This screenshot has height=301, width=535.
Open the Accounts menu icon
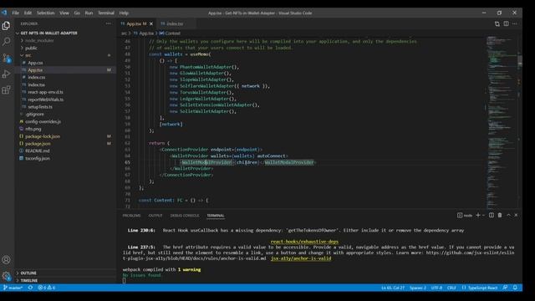[x=6, y=260]
